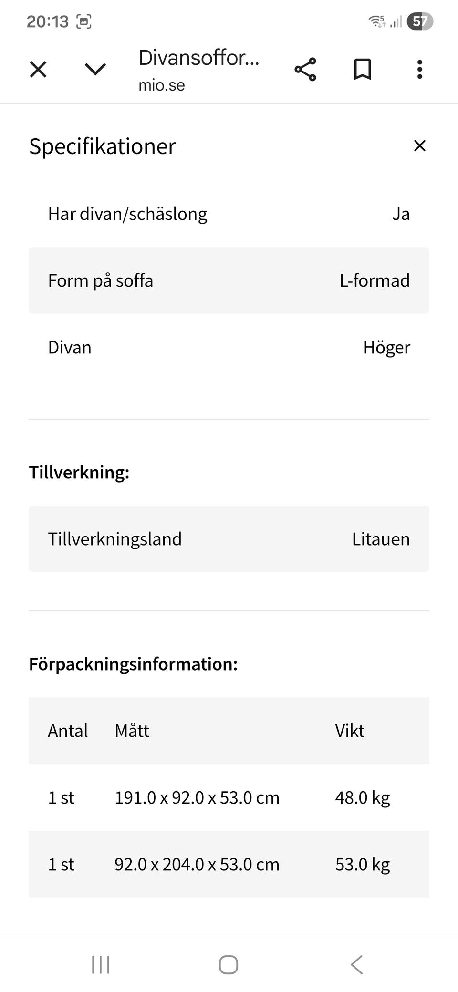Tap the mio.se site address

pyautogui.click(x=162, y=85)
